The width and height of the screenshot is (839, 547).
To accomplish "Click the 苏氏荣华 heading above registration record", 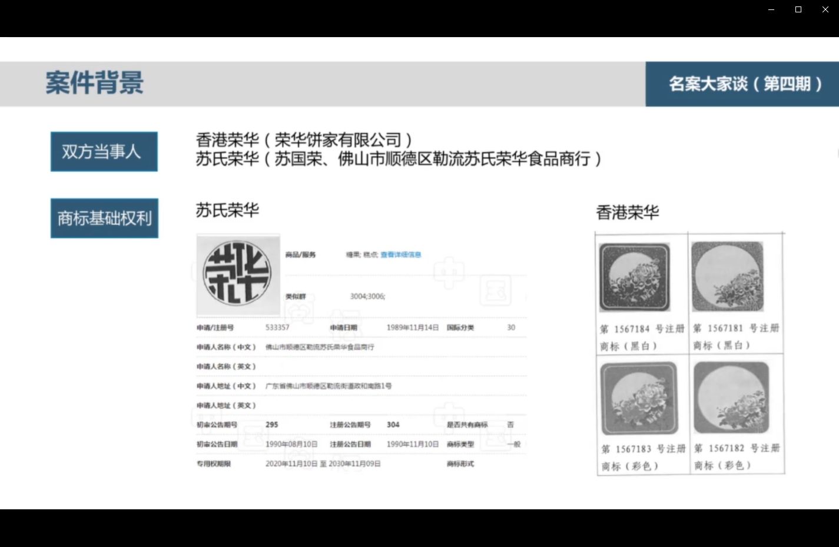I will pos(227,210).
